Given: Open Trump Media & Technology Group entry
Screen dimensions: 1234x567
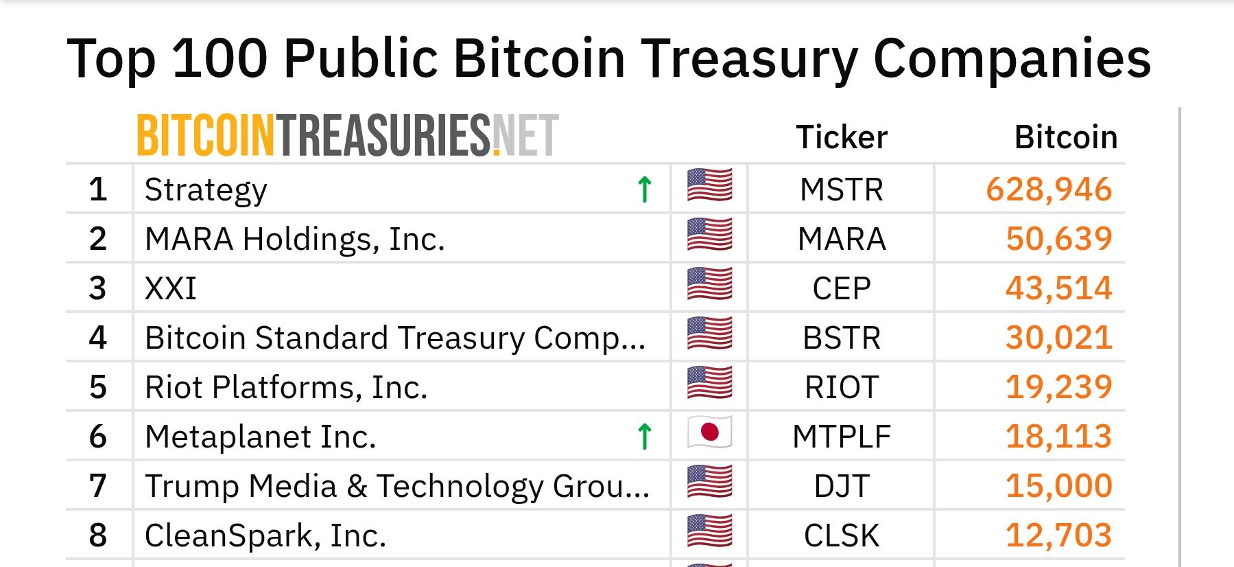Looking at the screenshot, I should 397,487.
